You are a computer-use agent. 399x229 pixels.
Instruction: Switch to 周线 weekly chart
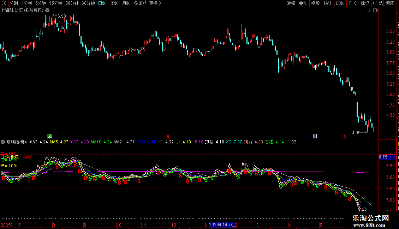point(114,3)
